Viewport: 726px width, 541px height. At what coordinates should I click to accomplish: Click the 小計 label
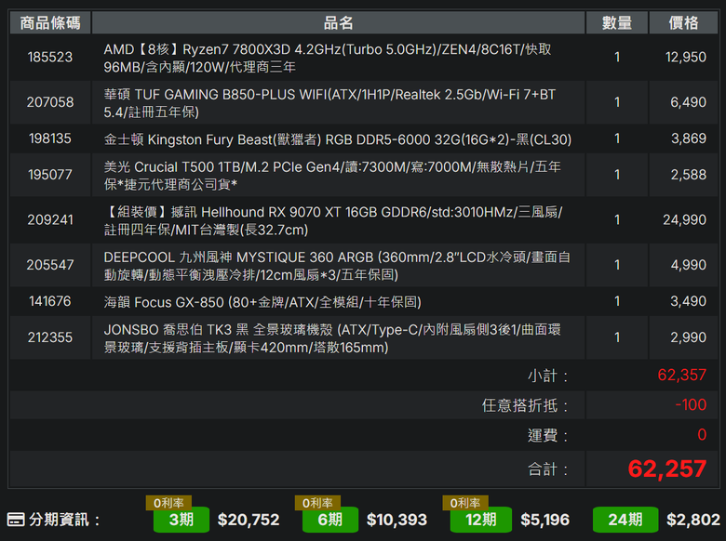point(547,376)
